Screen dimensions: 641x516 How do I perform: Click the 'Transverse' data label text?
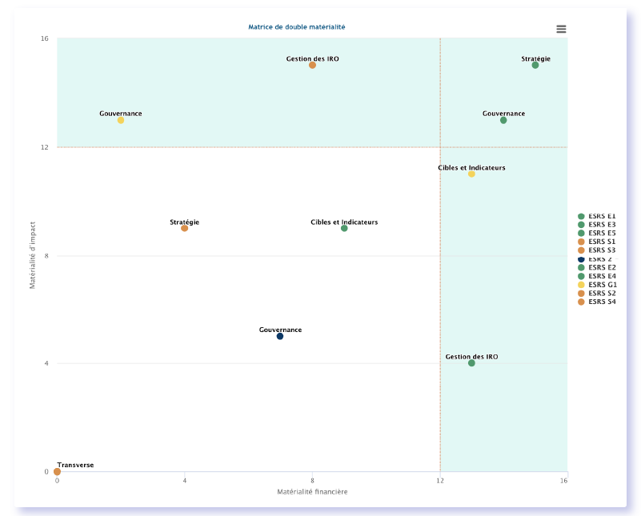click(76, 465)
